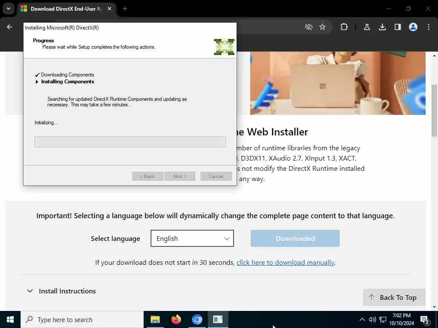Image resolution: width=438 pixels, height=328 pixels.
Task: Click the Progress heading in installer
Action: tap(43, 41)
